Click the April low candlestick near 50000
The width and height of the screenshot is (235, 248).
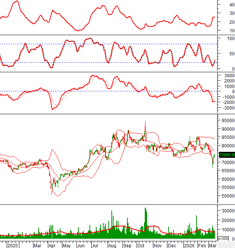(x=52, y=192)
